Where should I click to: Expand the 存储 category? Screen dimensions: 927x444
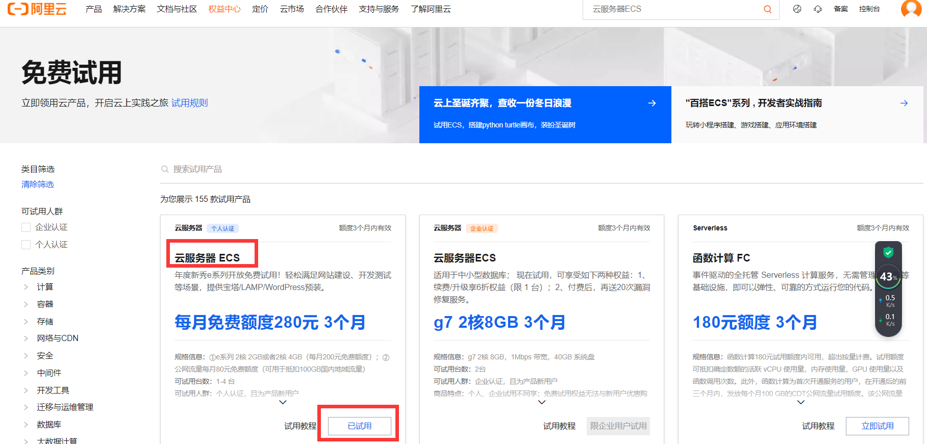[26, 321]
